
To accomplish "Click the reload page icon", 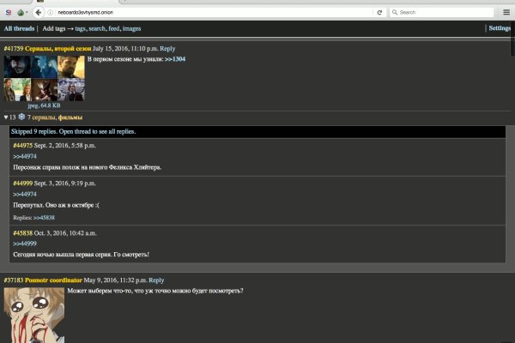I will (x=379, y=13).
